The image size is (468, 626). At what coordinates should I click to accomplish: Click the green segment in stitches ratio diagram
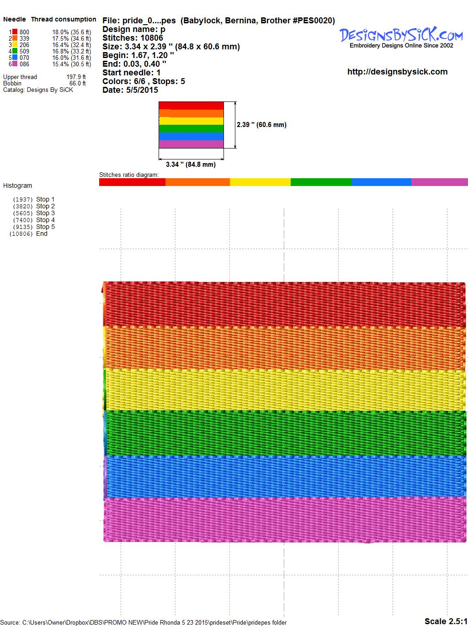(x=321, y=182)
